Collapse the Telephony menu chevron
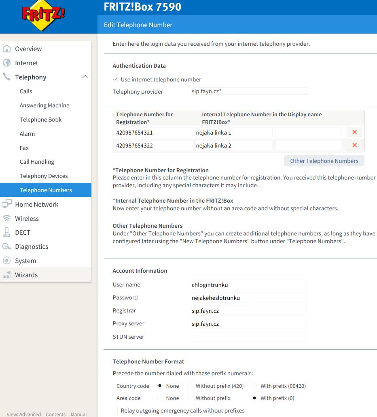Image resolution: width=377 pixels, height=417 pixels. pos(85,77)
